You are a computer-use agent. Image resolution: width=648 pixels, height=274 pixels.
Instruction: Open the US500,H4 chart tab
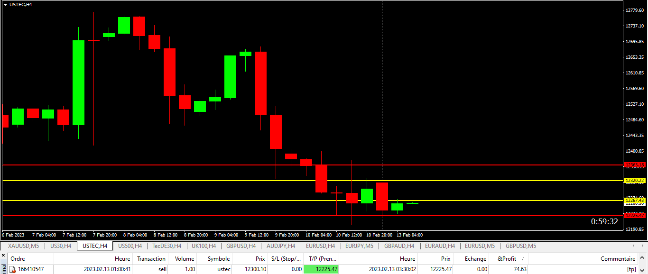(130, 246)
